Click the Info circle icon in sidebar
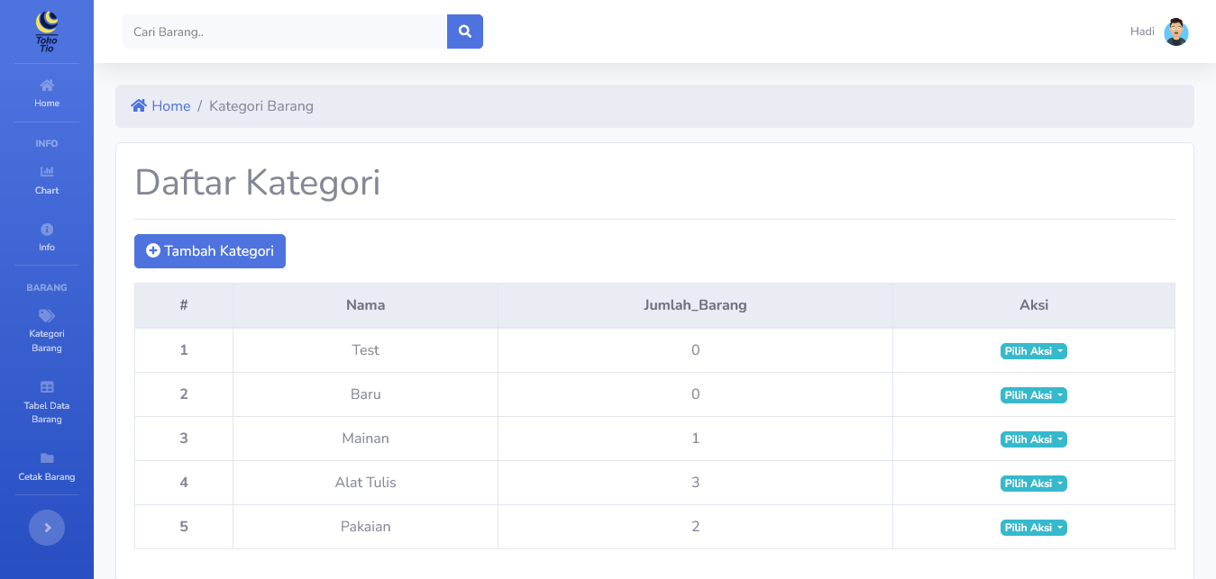The image size is (1216, 579). coord(47,230)
